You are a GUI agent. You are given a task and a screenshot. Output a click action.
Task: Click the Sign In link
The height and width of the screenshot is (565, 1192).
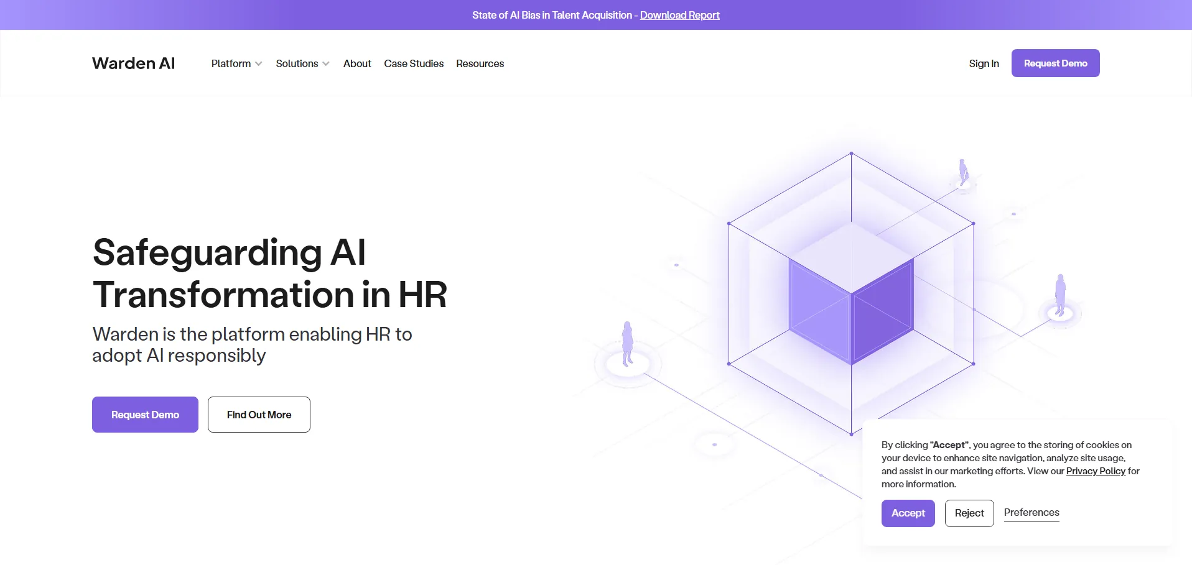(x=984, y=63)
